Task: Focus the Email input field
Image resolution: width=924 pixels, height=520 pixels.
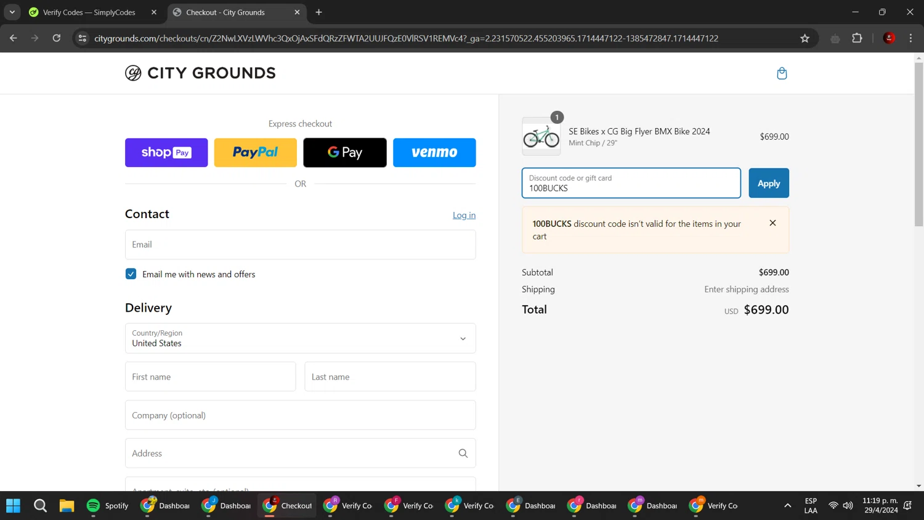Action: pyautogui.click(x=301, y=245)
